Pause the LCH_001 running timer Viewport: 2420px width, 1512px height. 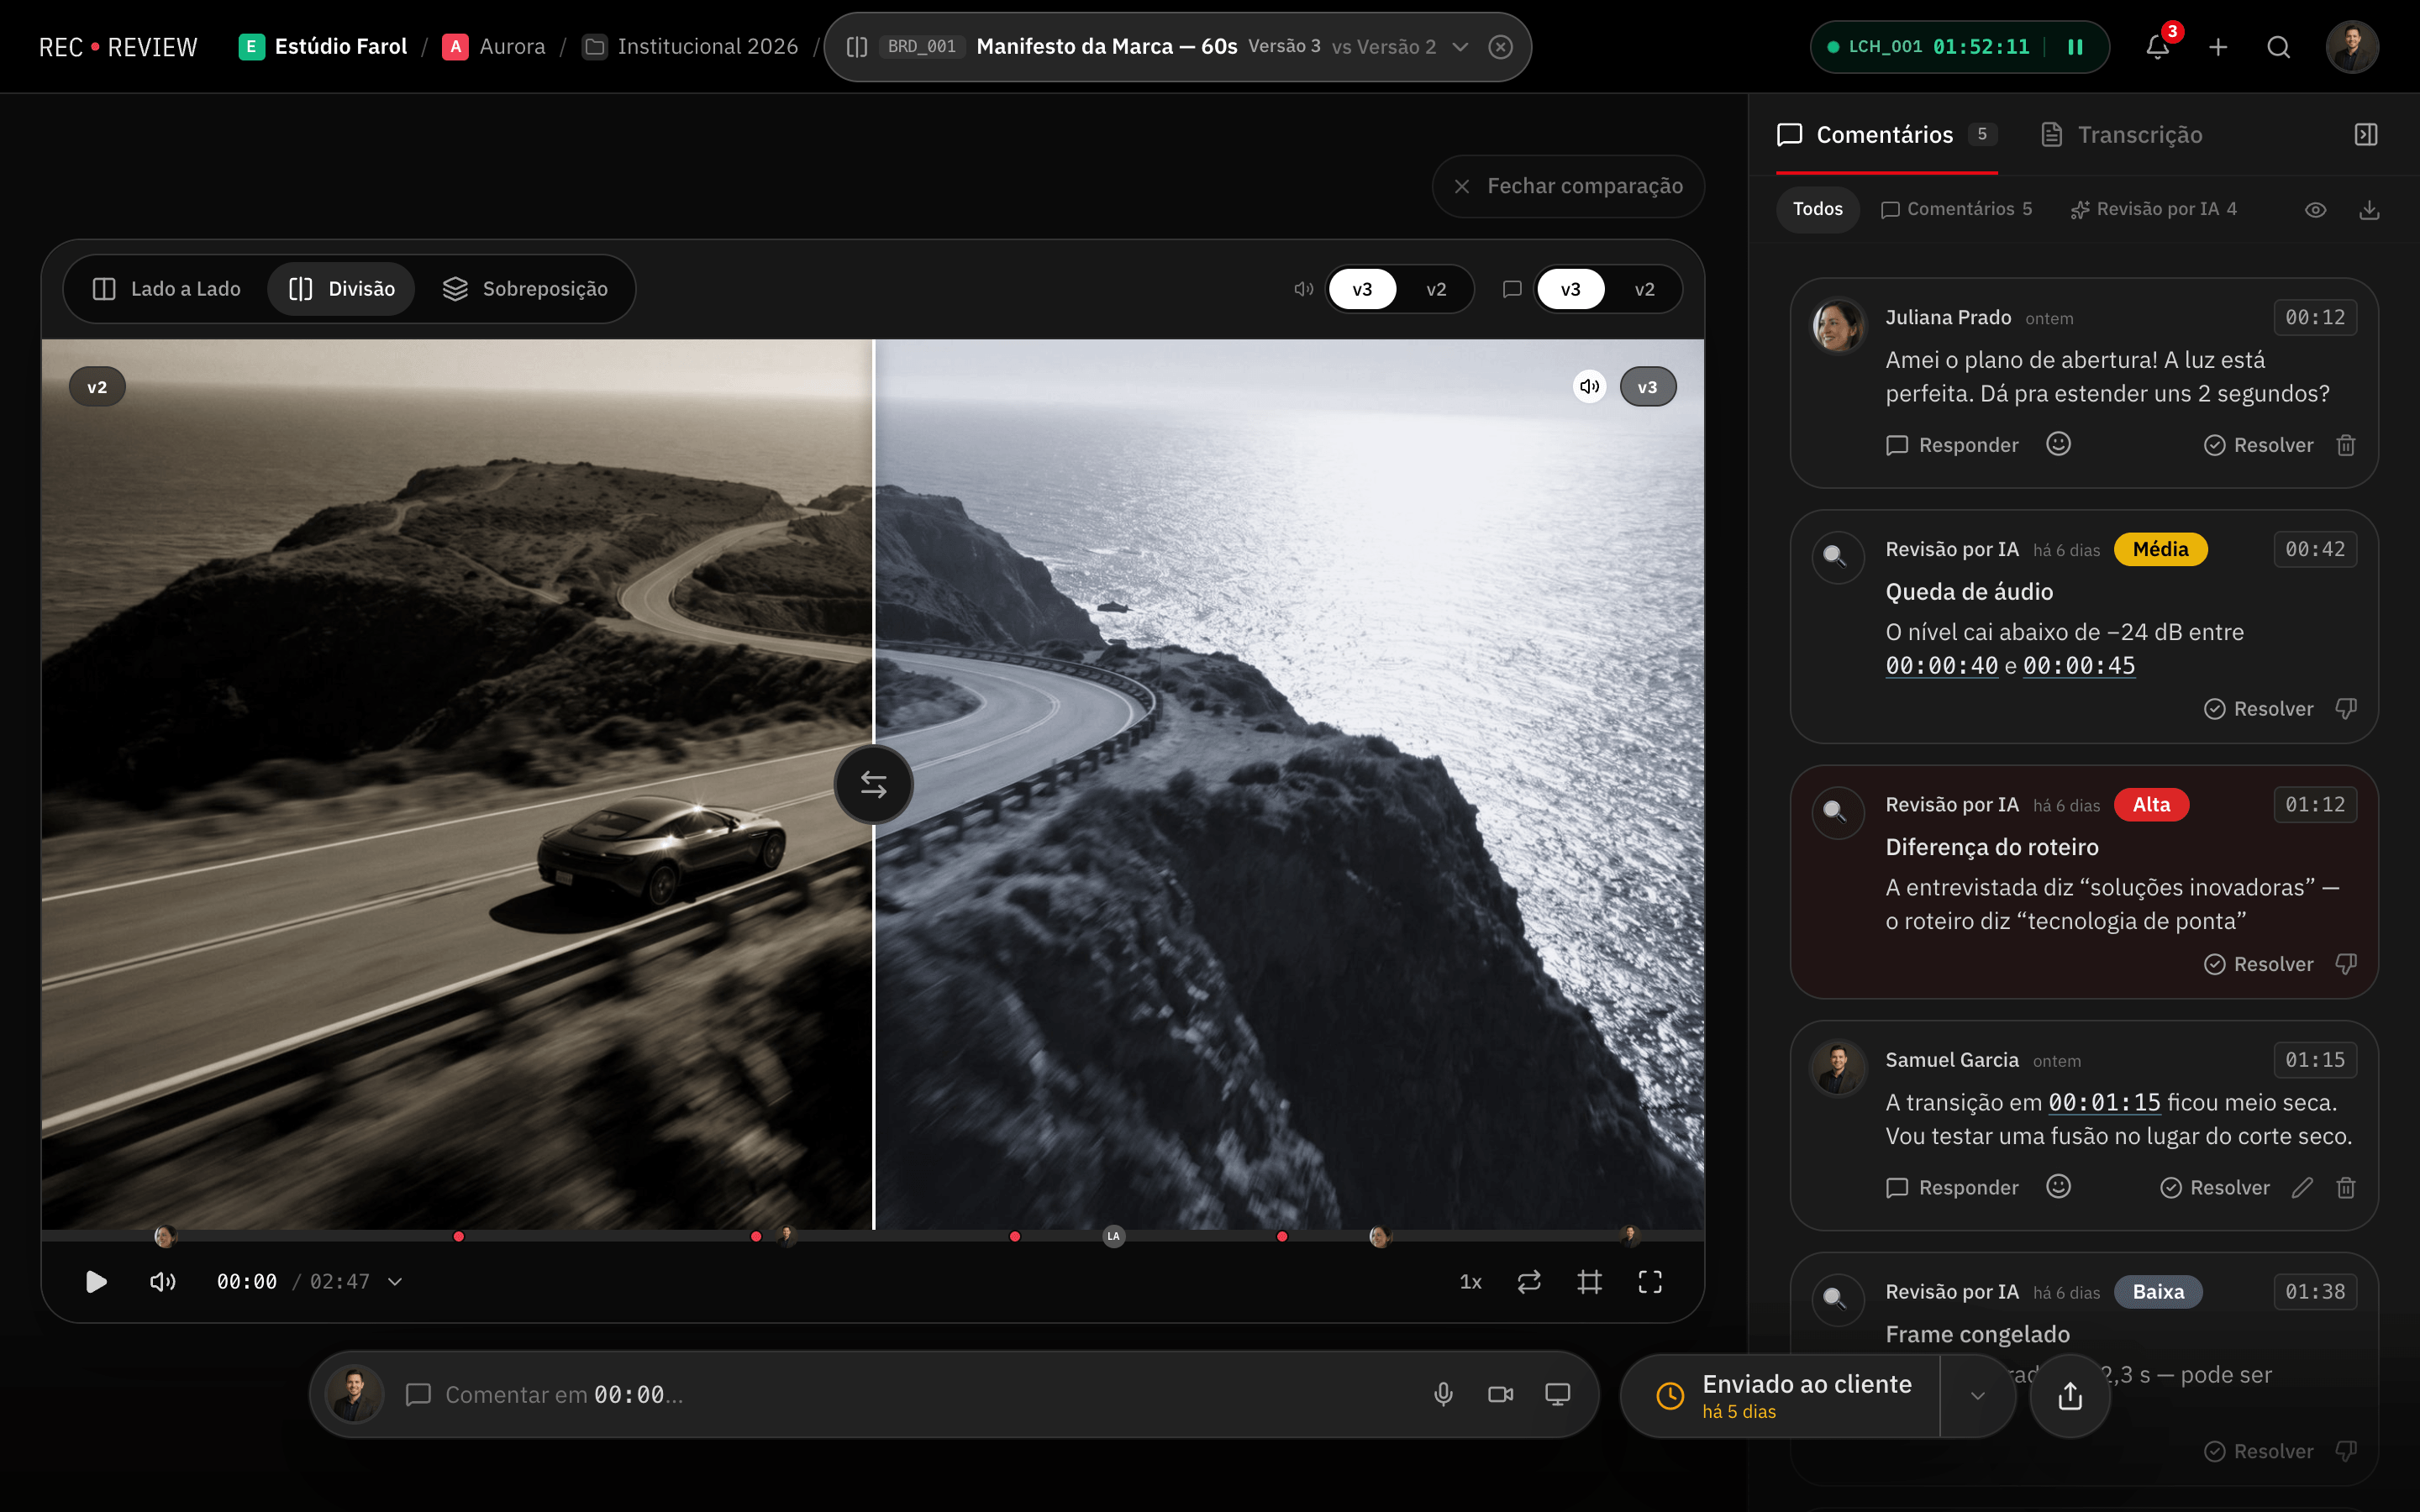tap(2075, 47)
